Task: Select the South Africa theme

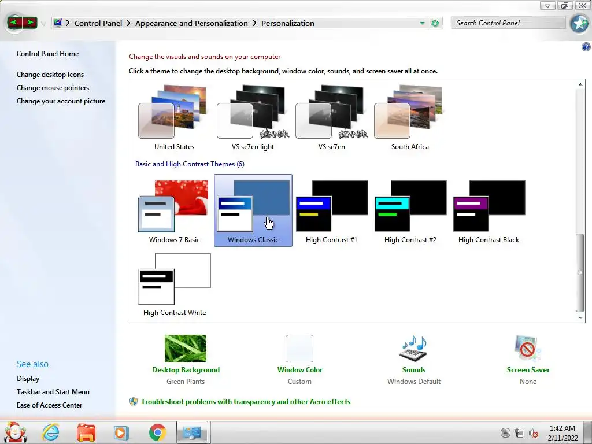Action: coord(410,117)
